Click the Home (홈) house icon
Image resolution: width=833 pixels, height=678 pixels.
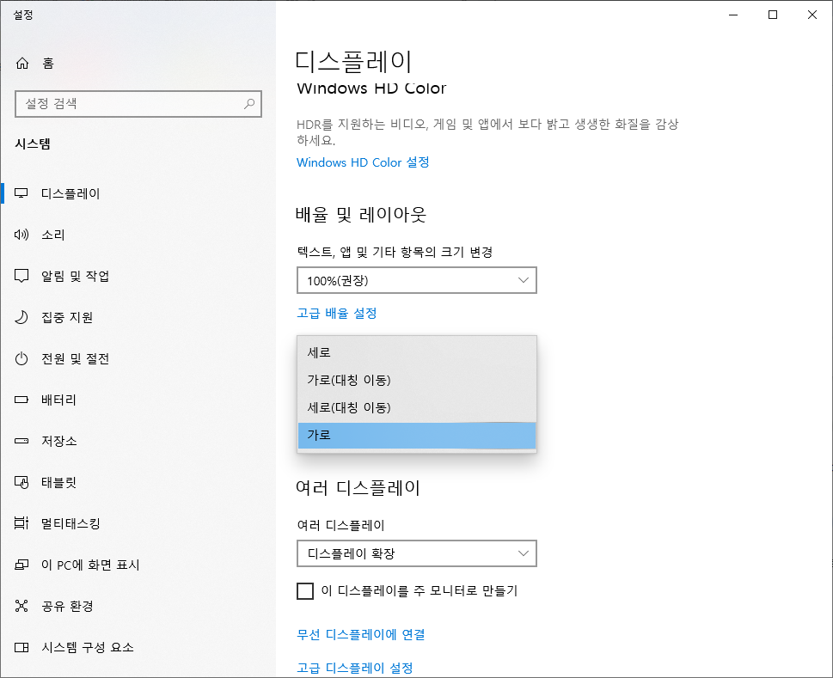(x=21, y=64)
